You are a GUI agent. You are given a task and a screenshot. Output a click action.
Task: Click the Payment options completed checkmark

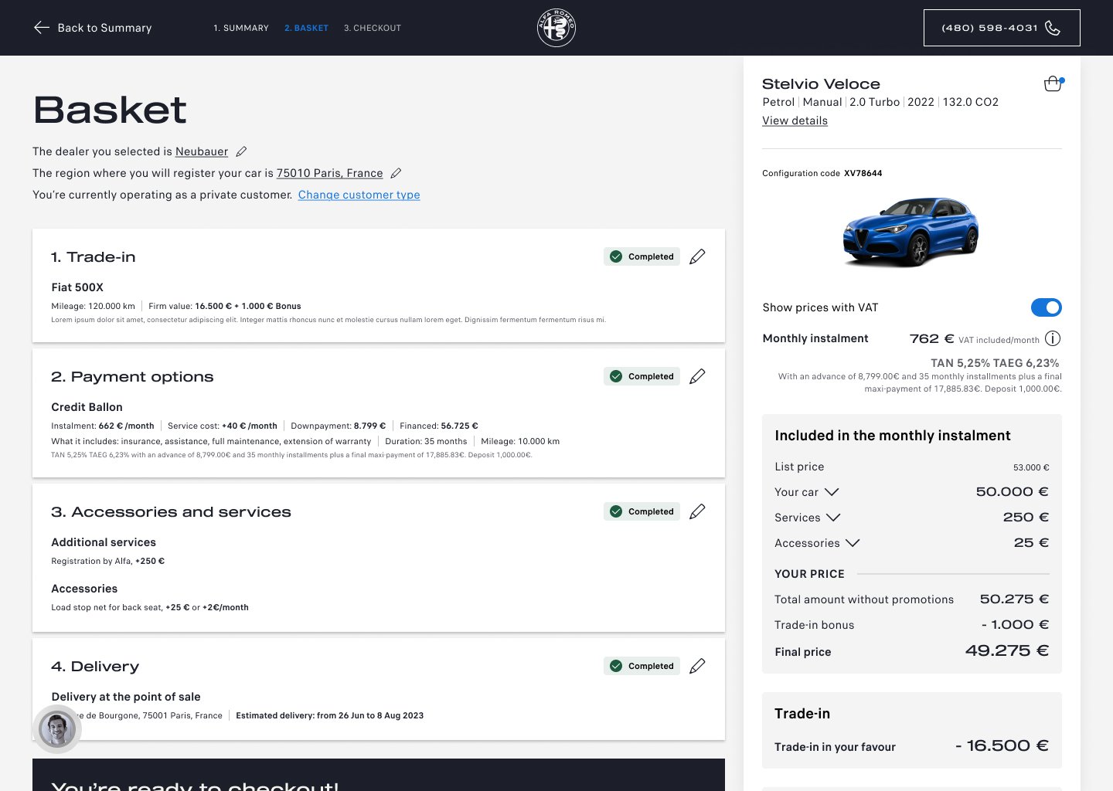click(616, 376)
